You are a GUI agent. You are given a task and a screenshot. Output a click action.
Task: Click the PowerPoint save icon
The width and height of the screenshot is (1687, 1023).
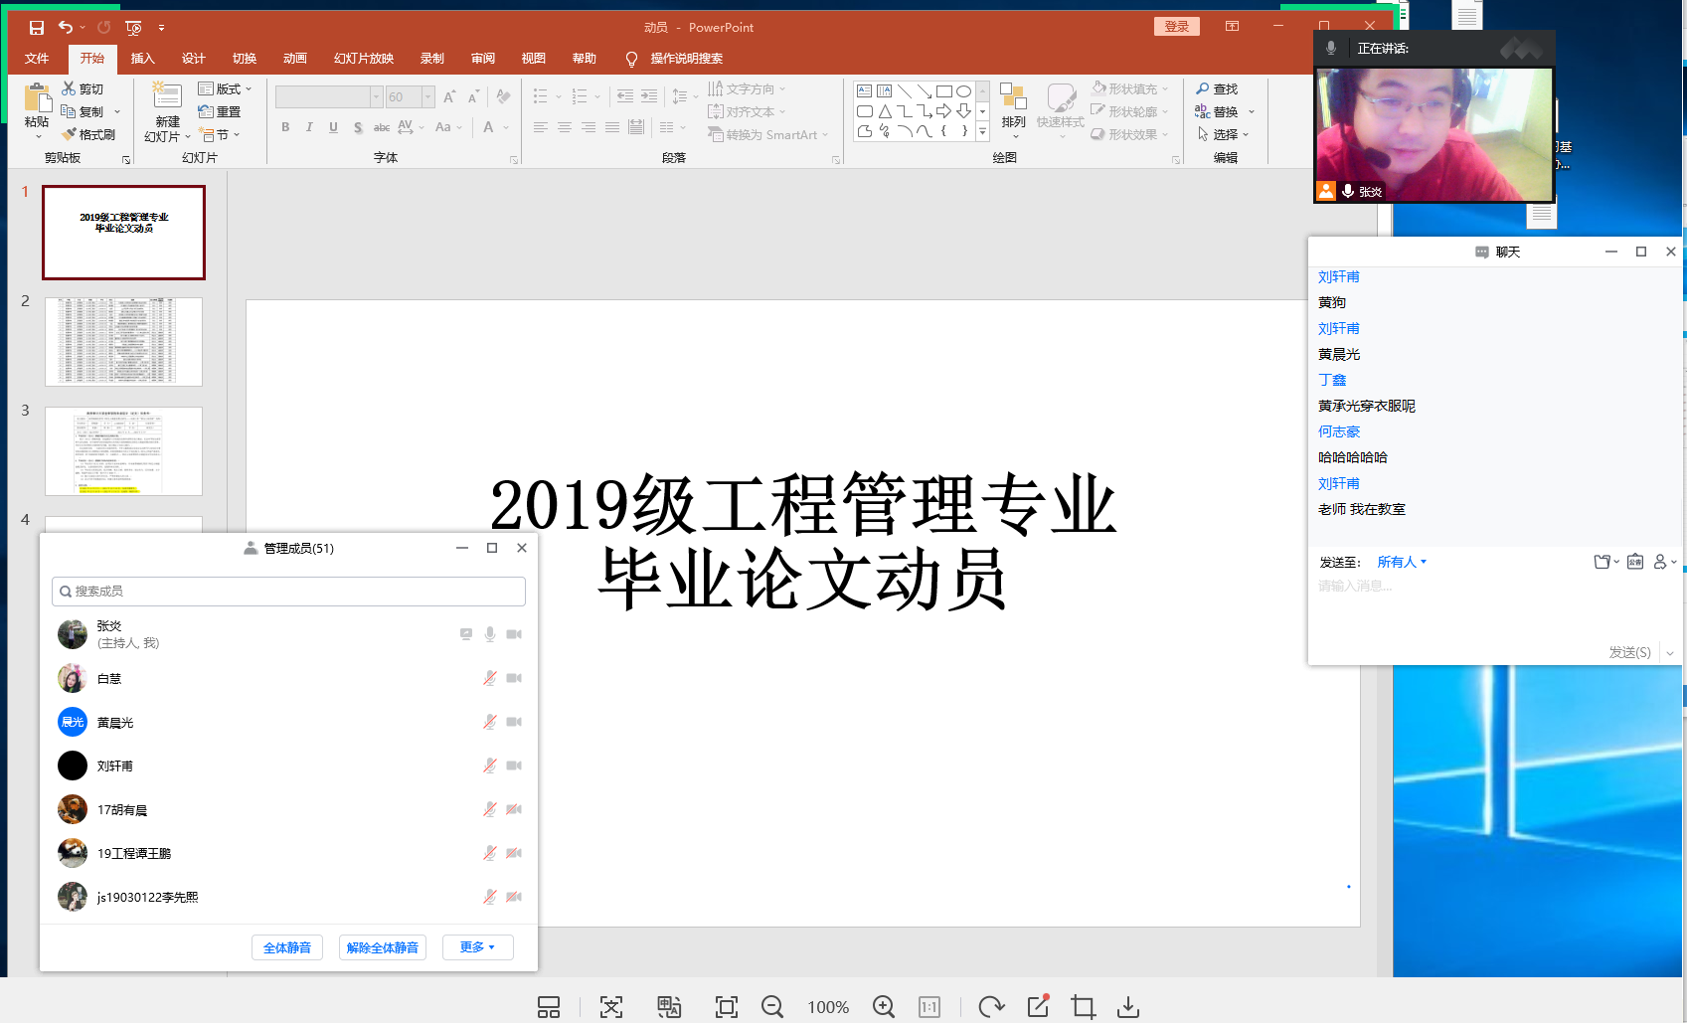tap(37, 28)
